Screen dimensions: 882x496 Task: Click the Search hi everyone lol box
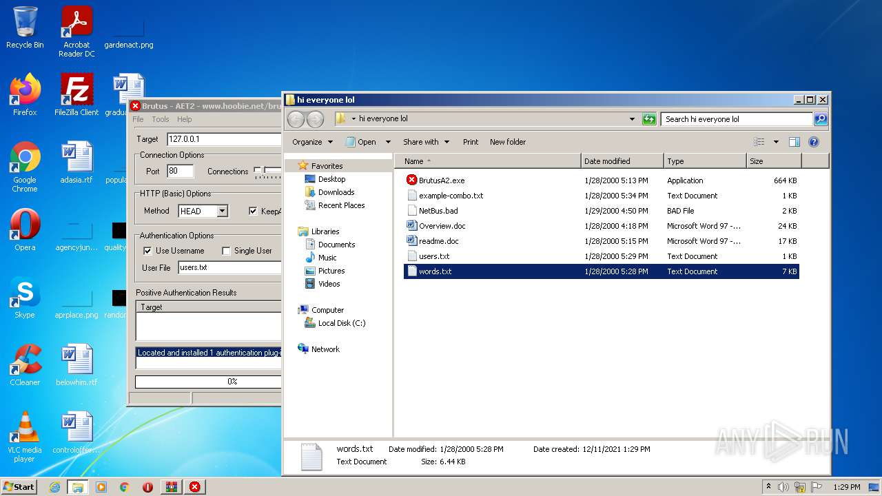click(737, 119)
